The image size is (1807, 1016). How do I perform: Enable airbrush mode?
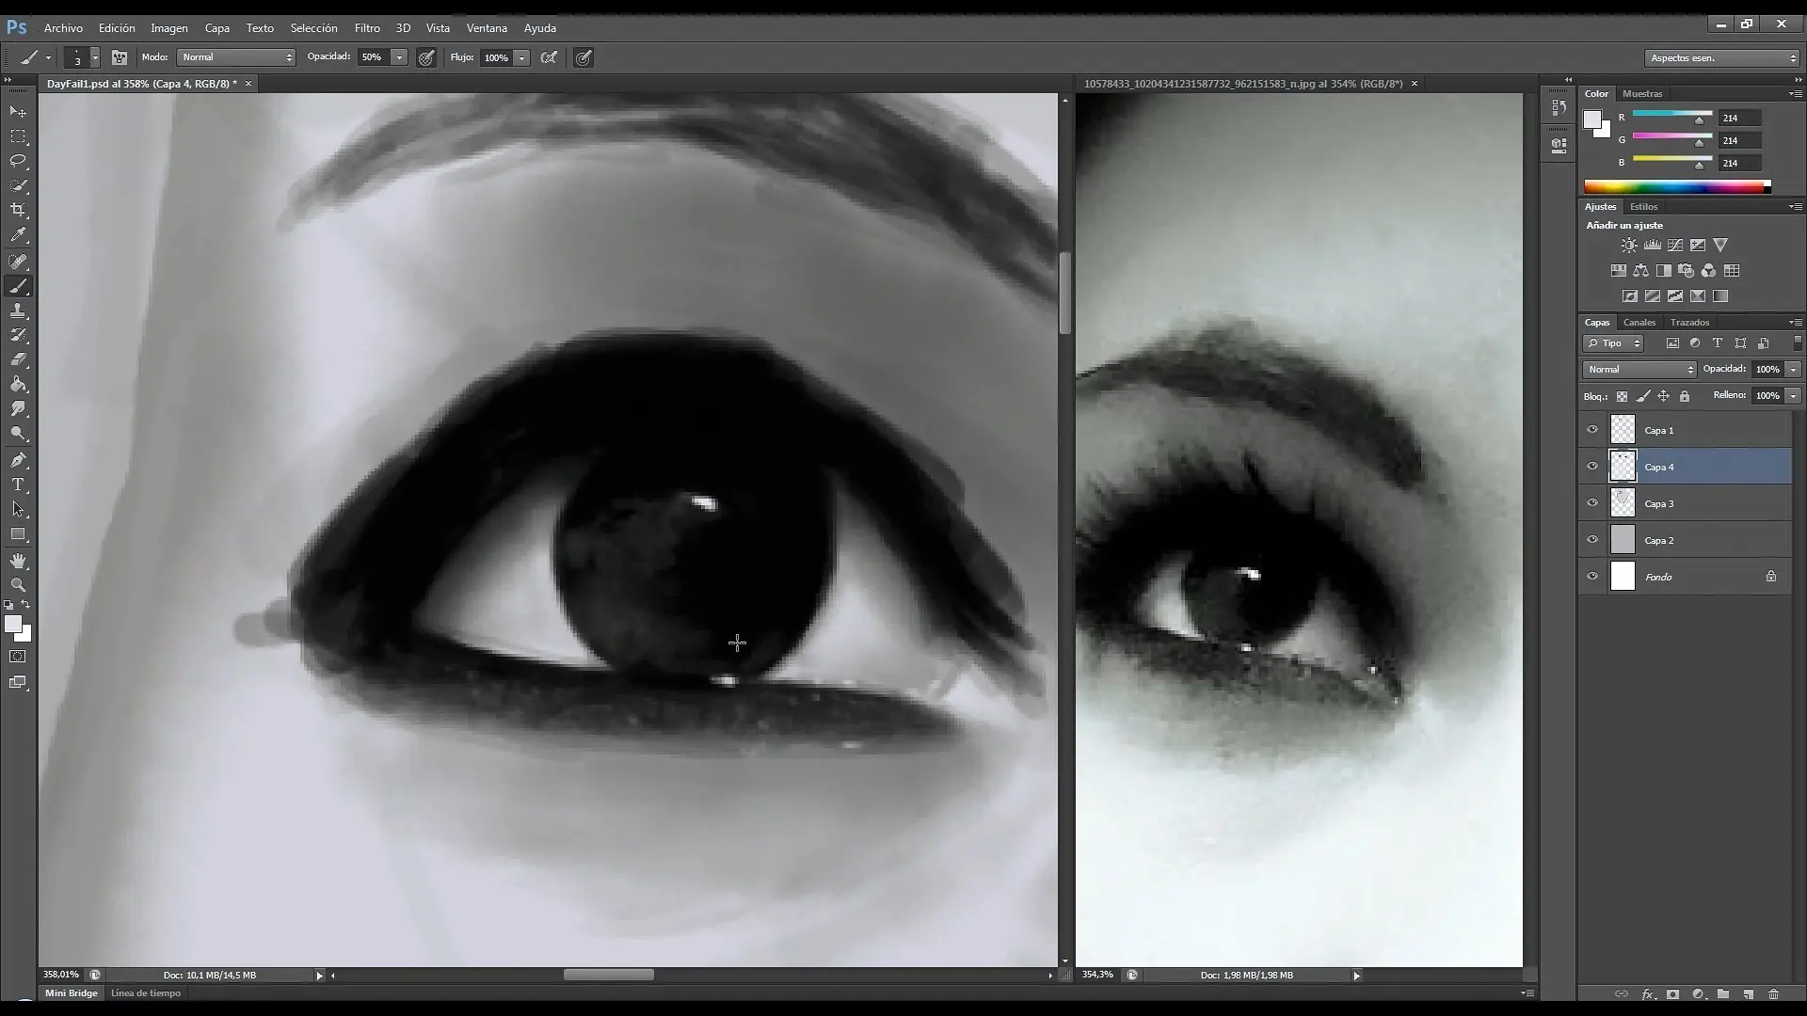point(550,57)
